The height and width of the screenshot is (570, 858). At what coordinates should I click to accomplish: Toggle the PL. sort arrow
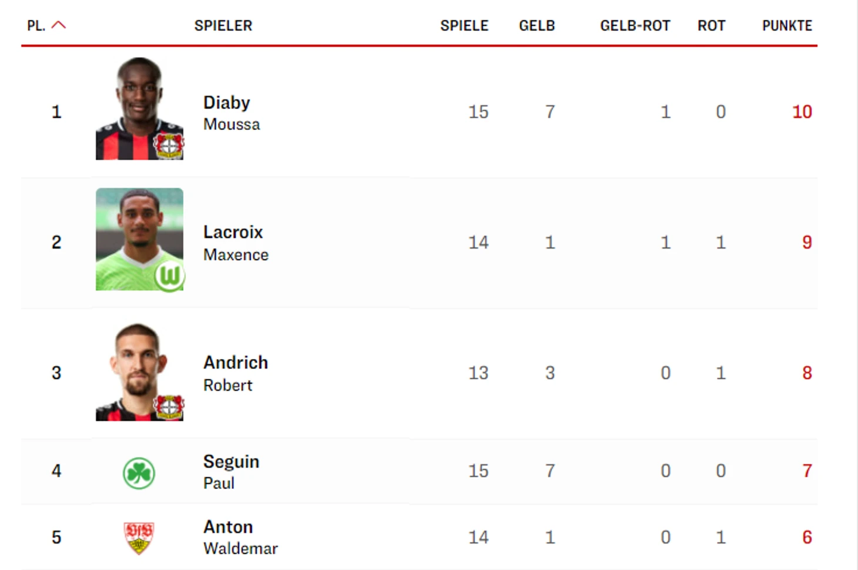[x=59, y=25]
